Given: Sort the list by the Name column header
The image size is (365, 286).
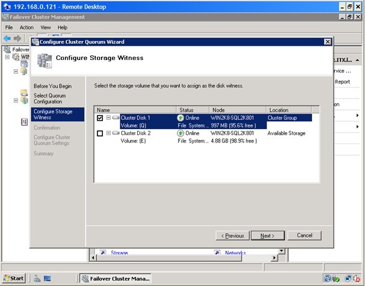Looking at the screenshot, I should pyautogui.click(x=135, y=110).
